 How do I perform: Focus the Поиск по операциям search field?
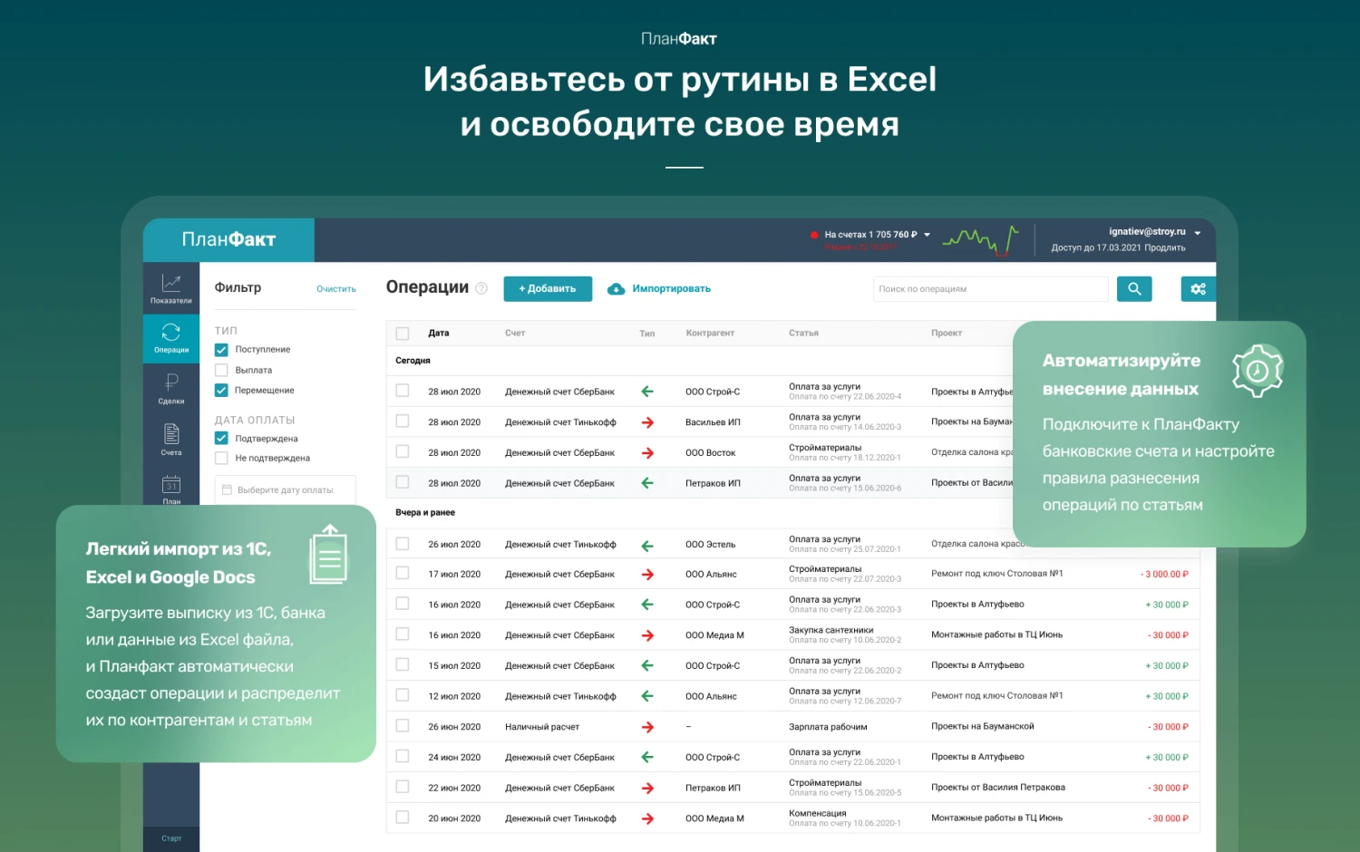tap(990, 289)
